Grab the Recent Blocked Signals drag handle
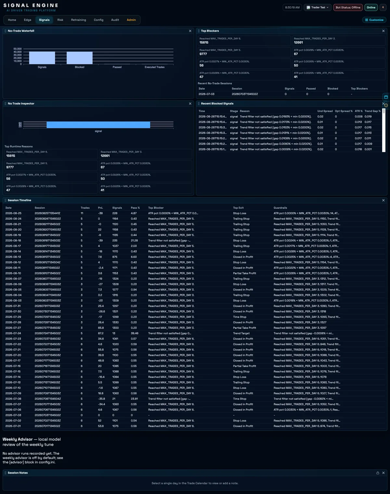 pyautogui.click(x=199, y=104)
